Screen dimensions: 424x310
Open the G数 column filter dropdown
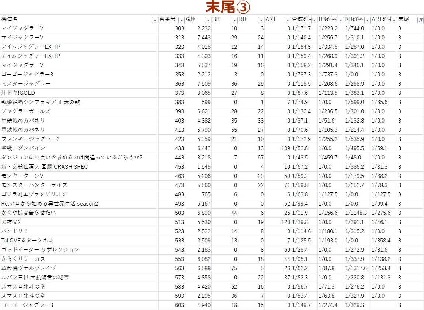(208, 20)
